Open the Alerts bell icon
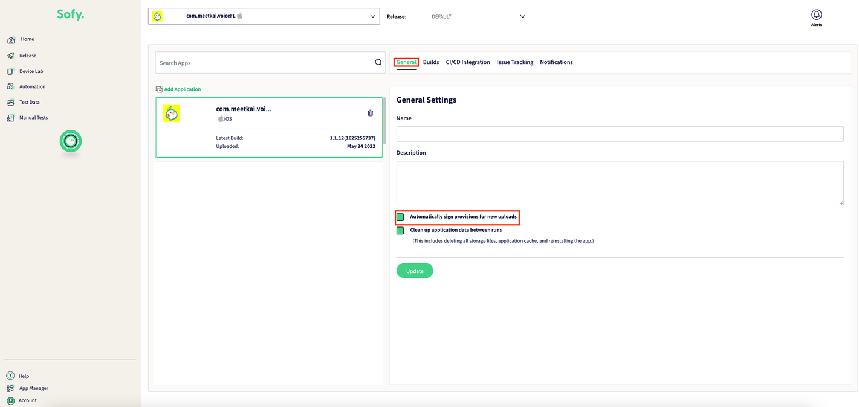Viewport: 859px width, 407px height. (x=817, y=14)
